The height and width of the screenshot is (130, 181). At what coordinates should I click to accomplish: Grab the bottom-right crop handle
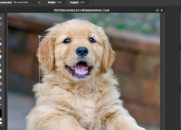pos(94,96)
